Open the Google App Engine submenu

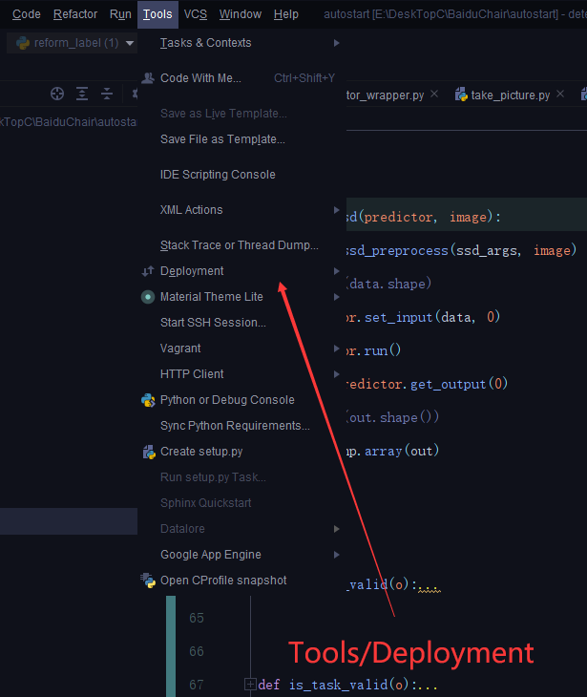(241, 555)
